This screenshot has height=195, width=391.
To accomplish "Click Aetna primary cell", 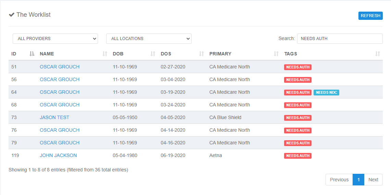I will pos(216,155).
